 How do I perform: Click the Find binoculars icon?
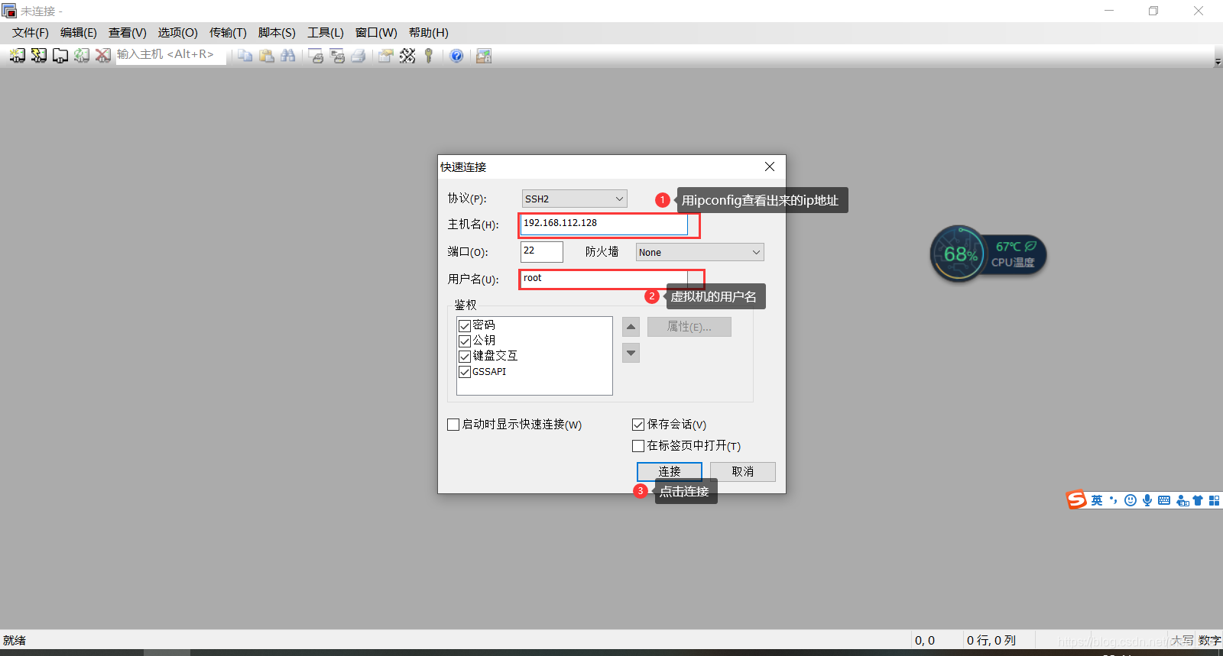tap(287, 56)
